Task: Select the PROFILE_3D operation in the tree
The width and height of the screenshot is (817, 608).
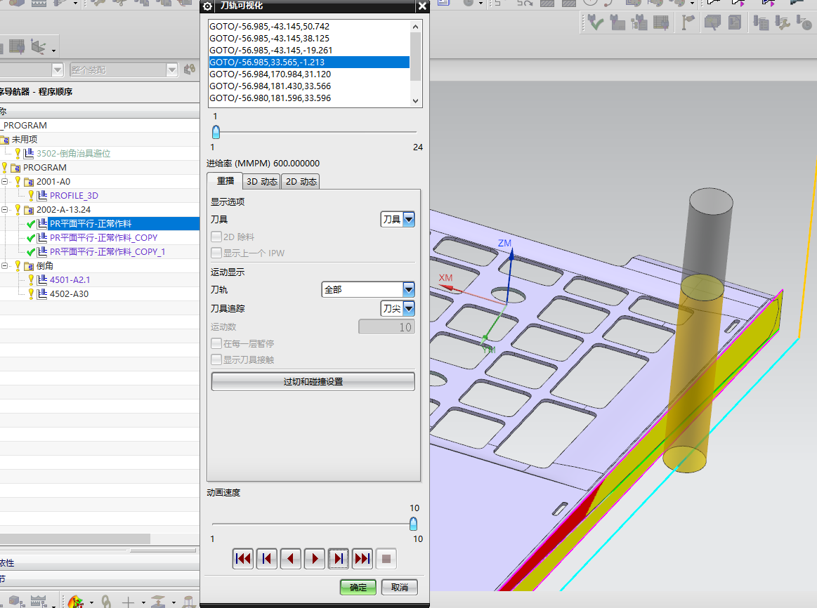Action: [74, 195]
